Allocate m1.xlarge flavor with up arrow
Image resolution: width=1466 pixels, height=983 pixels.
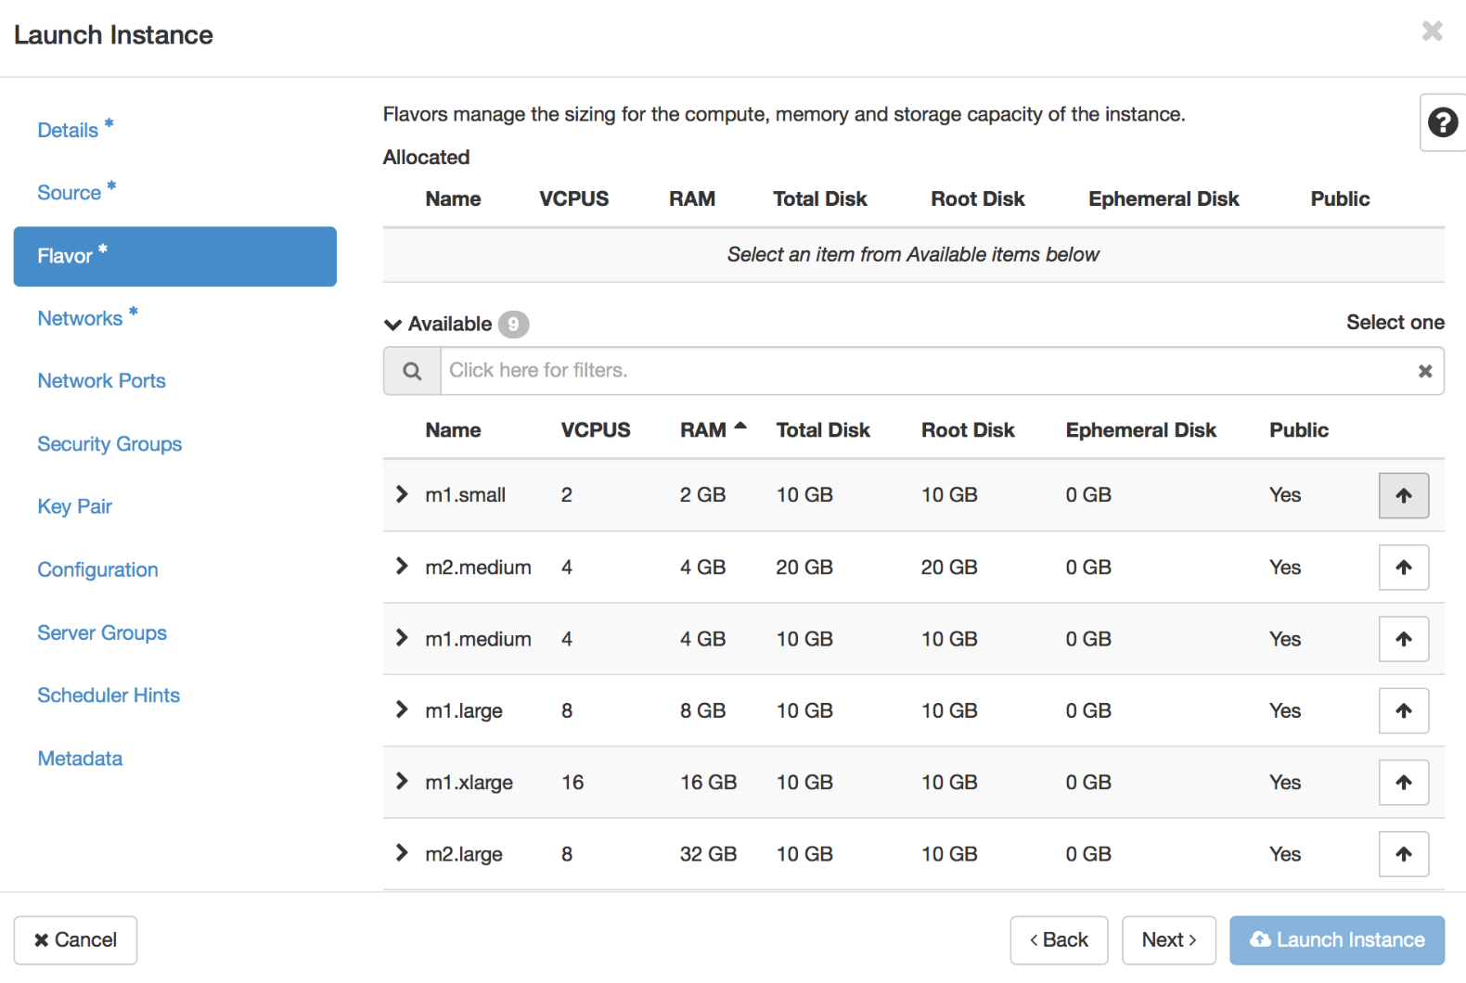(x=1403, y=783)
